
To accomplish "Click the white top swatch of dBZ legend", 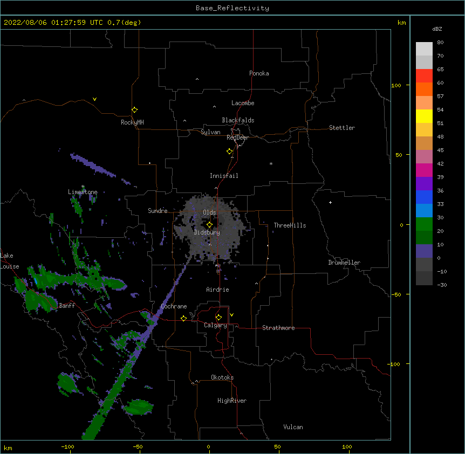I will pyautogui.click(x=424, y=49).
